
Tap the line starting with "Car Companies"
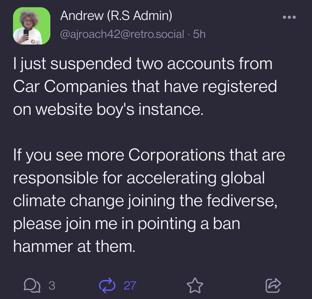point(145,86)
